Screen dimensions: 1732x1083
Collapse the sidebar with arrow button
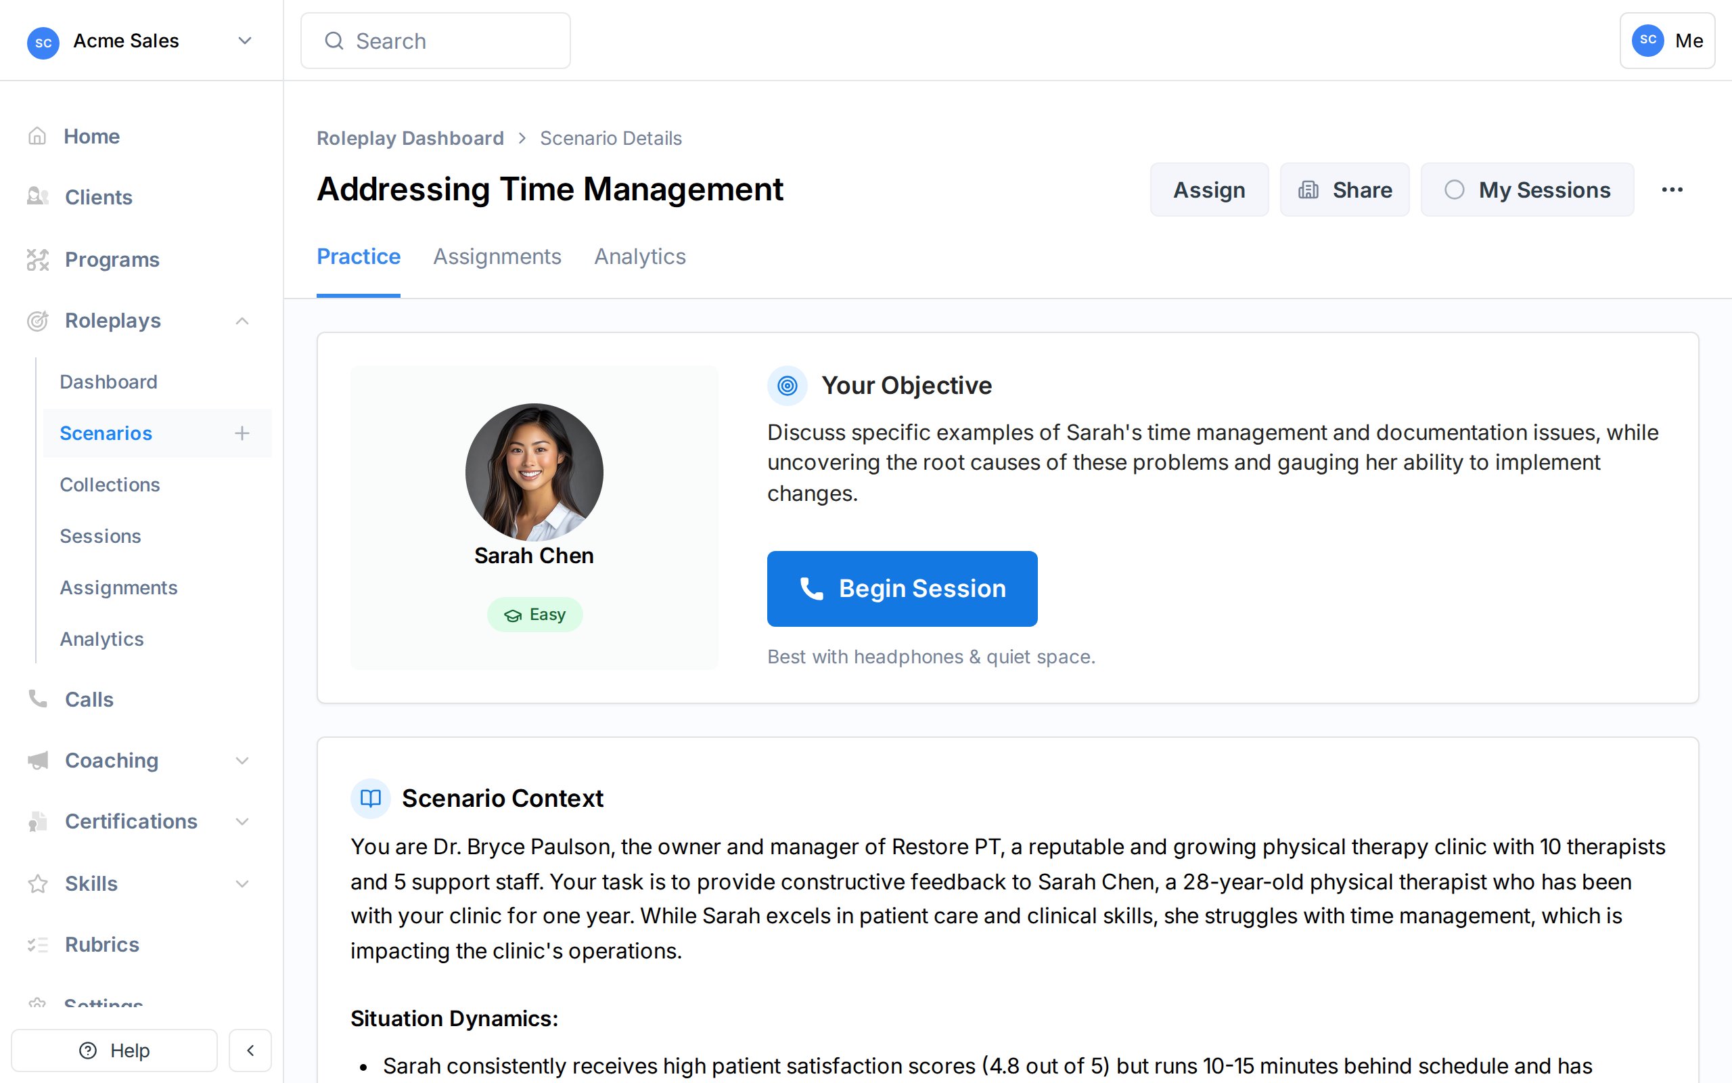[x=250, y=1051]
